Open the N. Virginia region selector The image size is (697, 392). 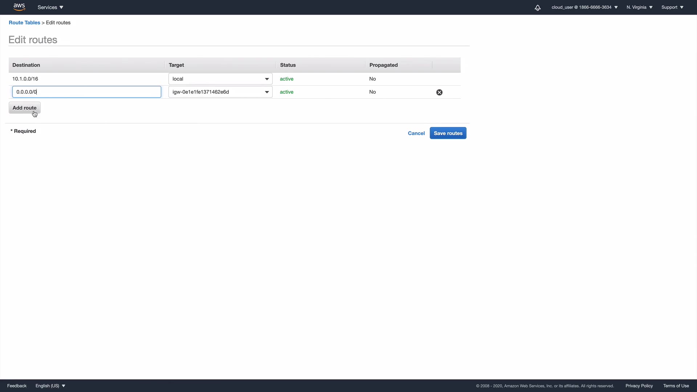pos(639,7)
